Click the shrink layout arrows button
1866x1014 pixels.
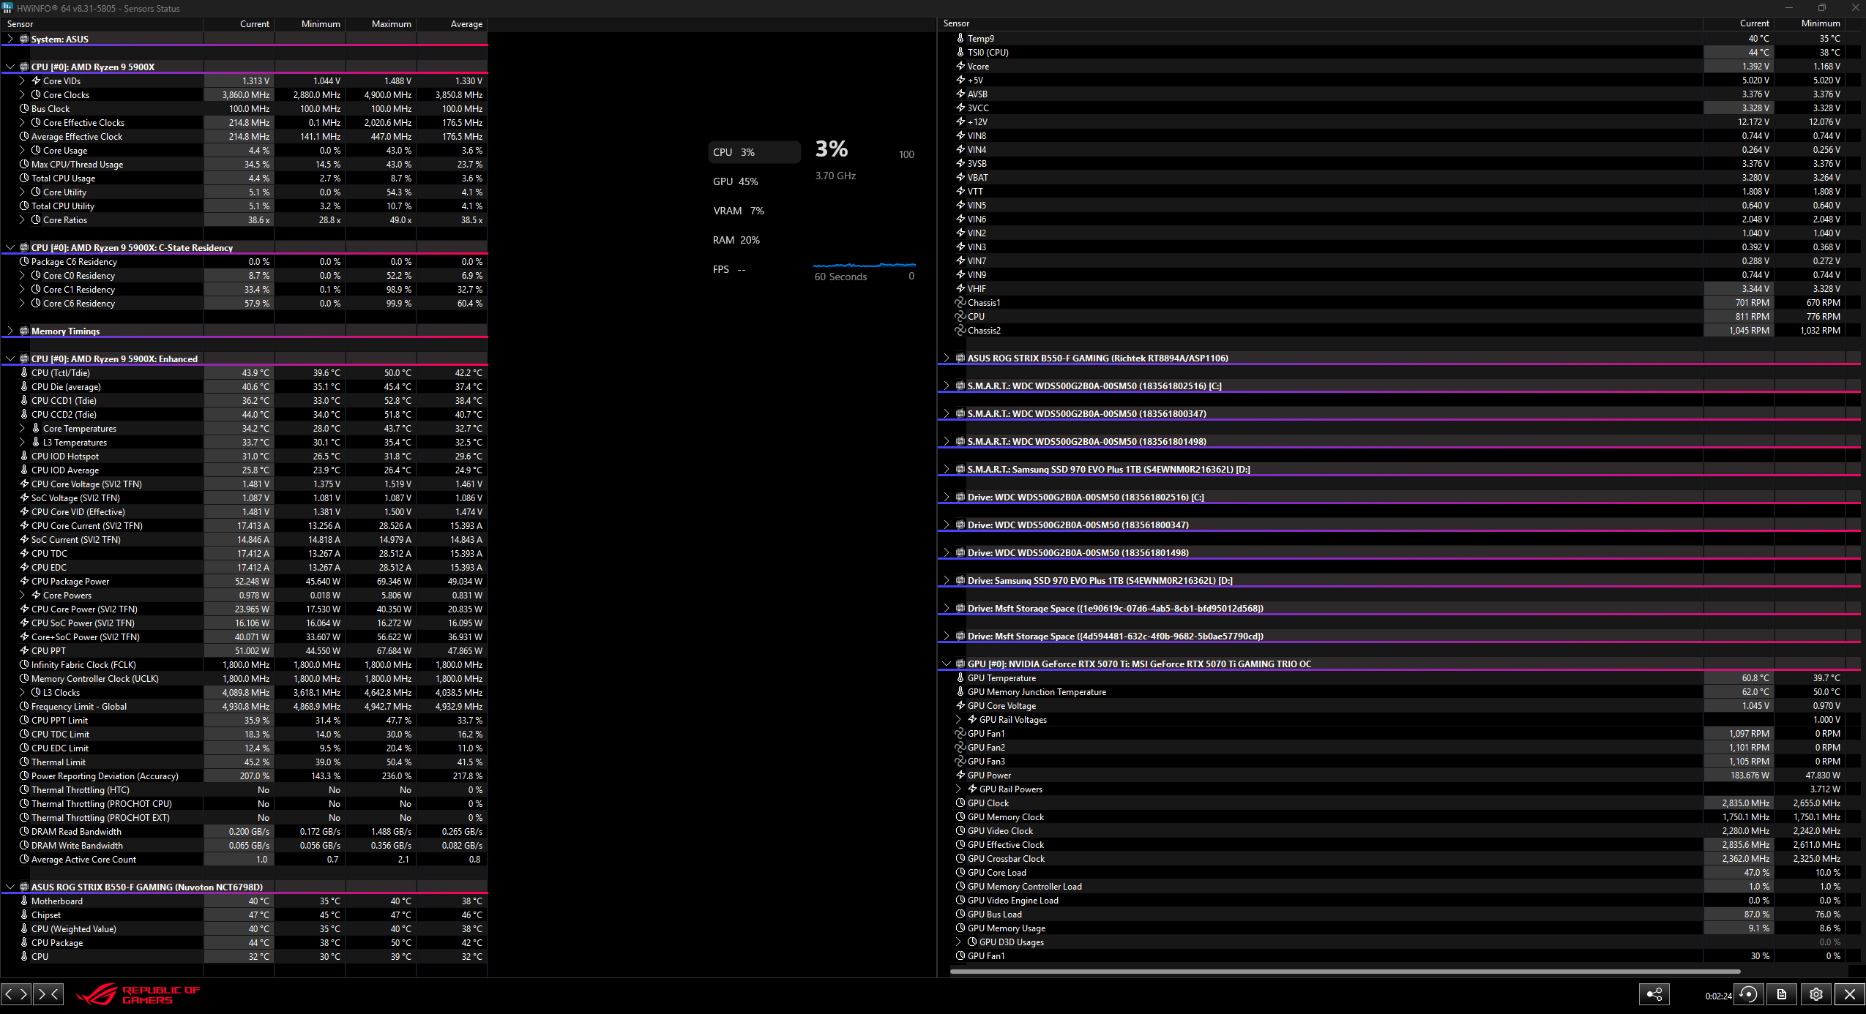(x=48, y=994)
